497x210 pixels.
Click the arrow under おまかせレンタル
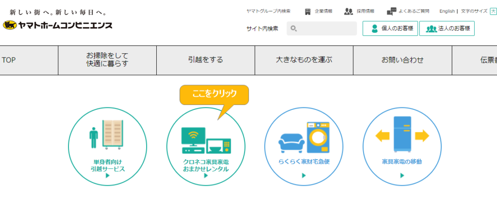click(206, 176)
